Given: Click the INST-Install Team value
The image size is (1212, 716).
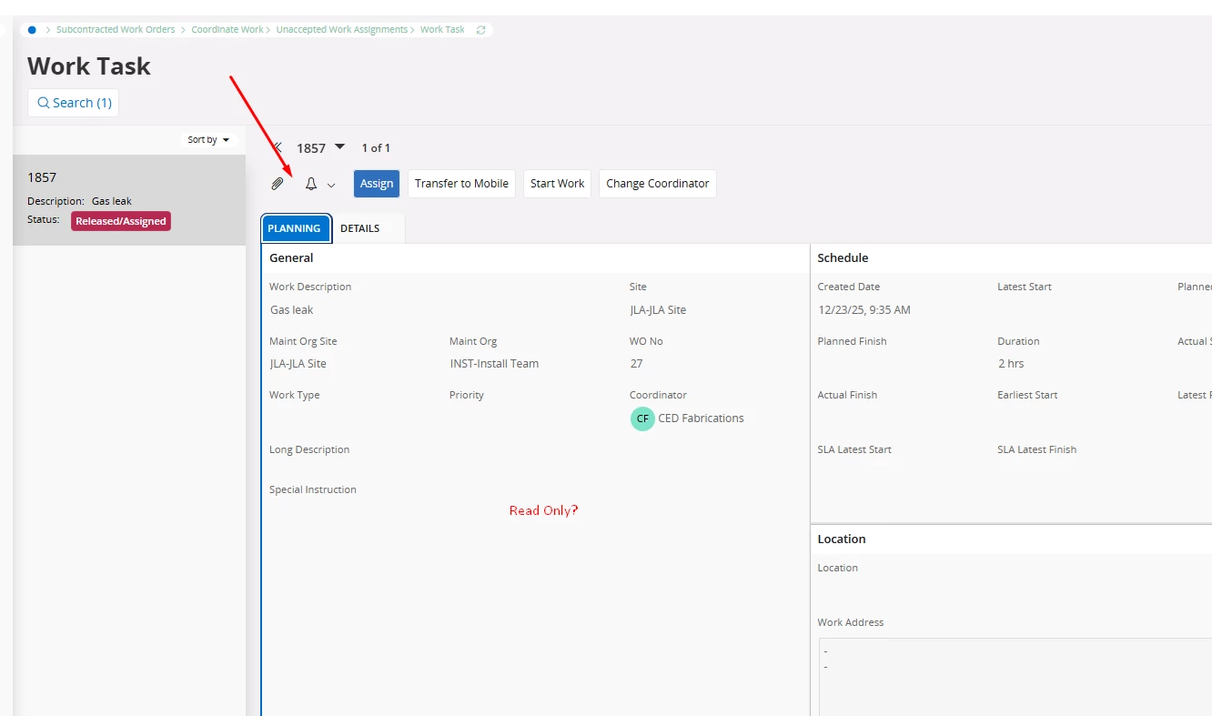Looking at the screenshot, I should pyautogui.click(x=494, y=364).
